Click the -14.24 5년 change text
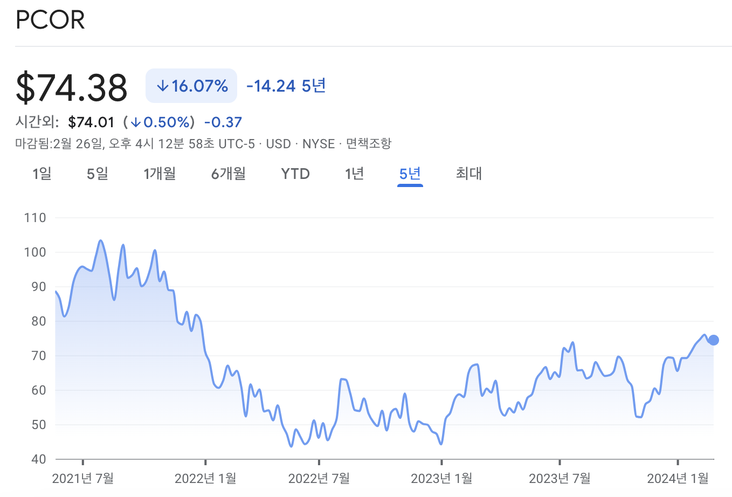Viewport: 732px width, 497px height. click(x=286, y=86)
